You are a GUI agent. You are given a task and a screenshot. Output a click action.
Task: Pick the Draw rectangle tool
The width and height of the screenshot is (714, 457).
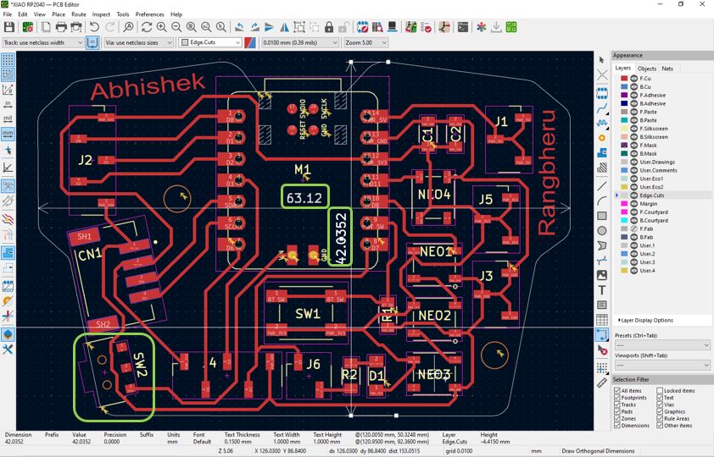(x=602, y=216)
